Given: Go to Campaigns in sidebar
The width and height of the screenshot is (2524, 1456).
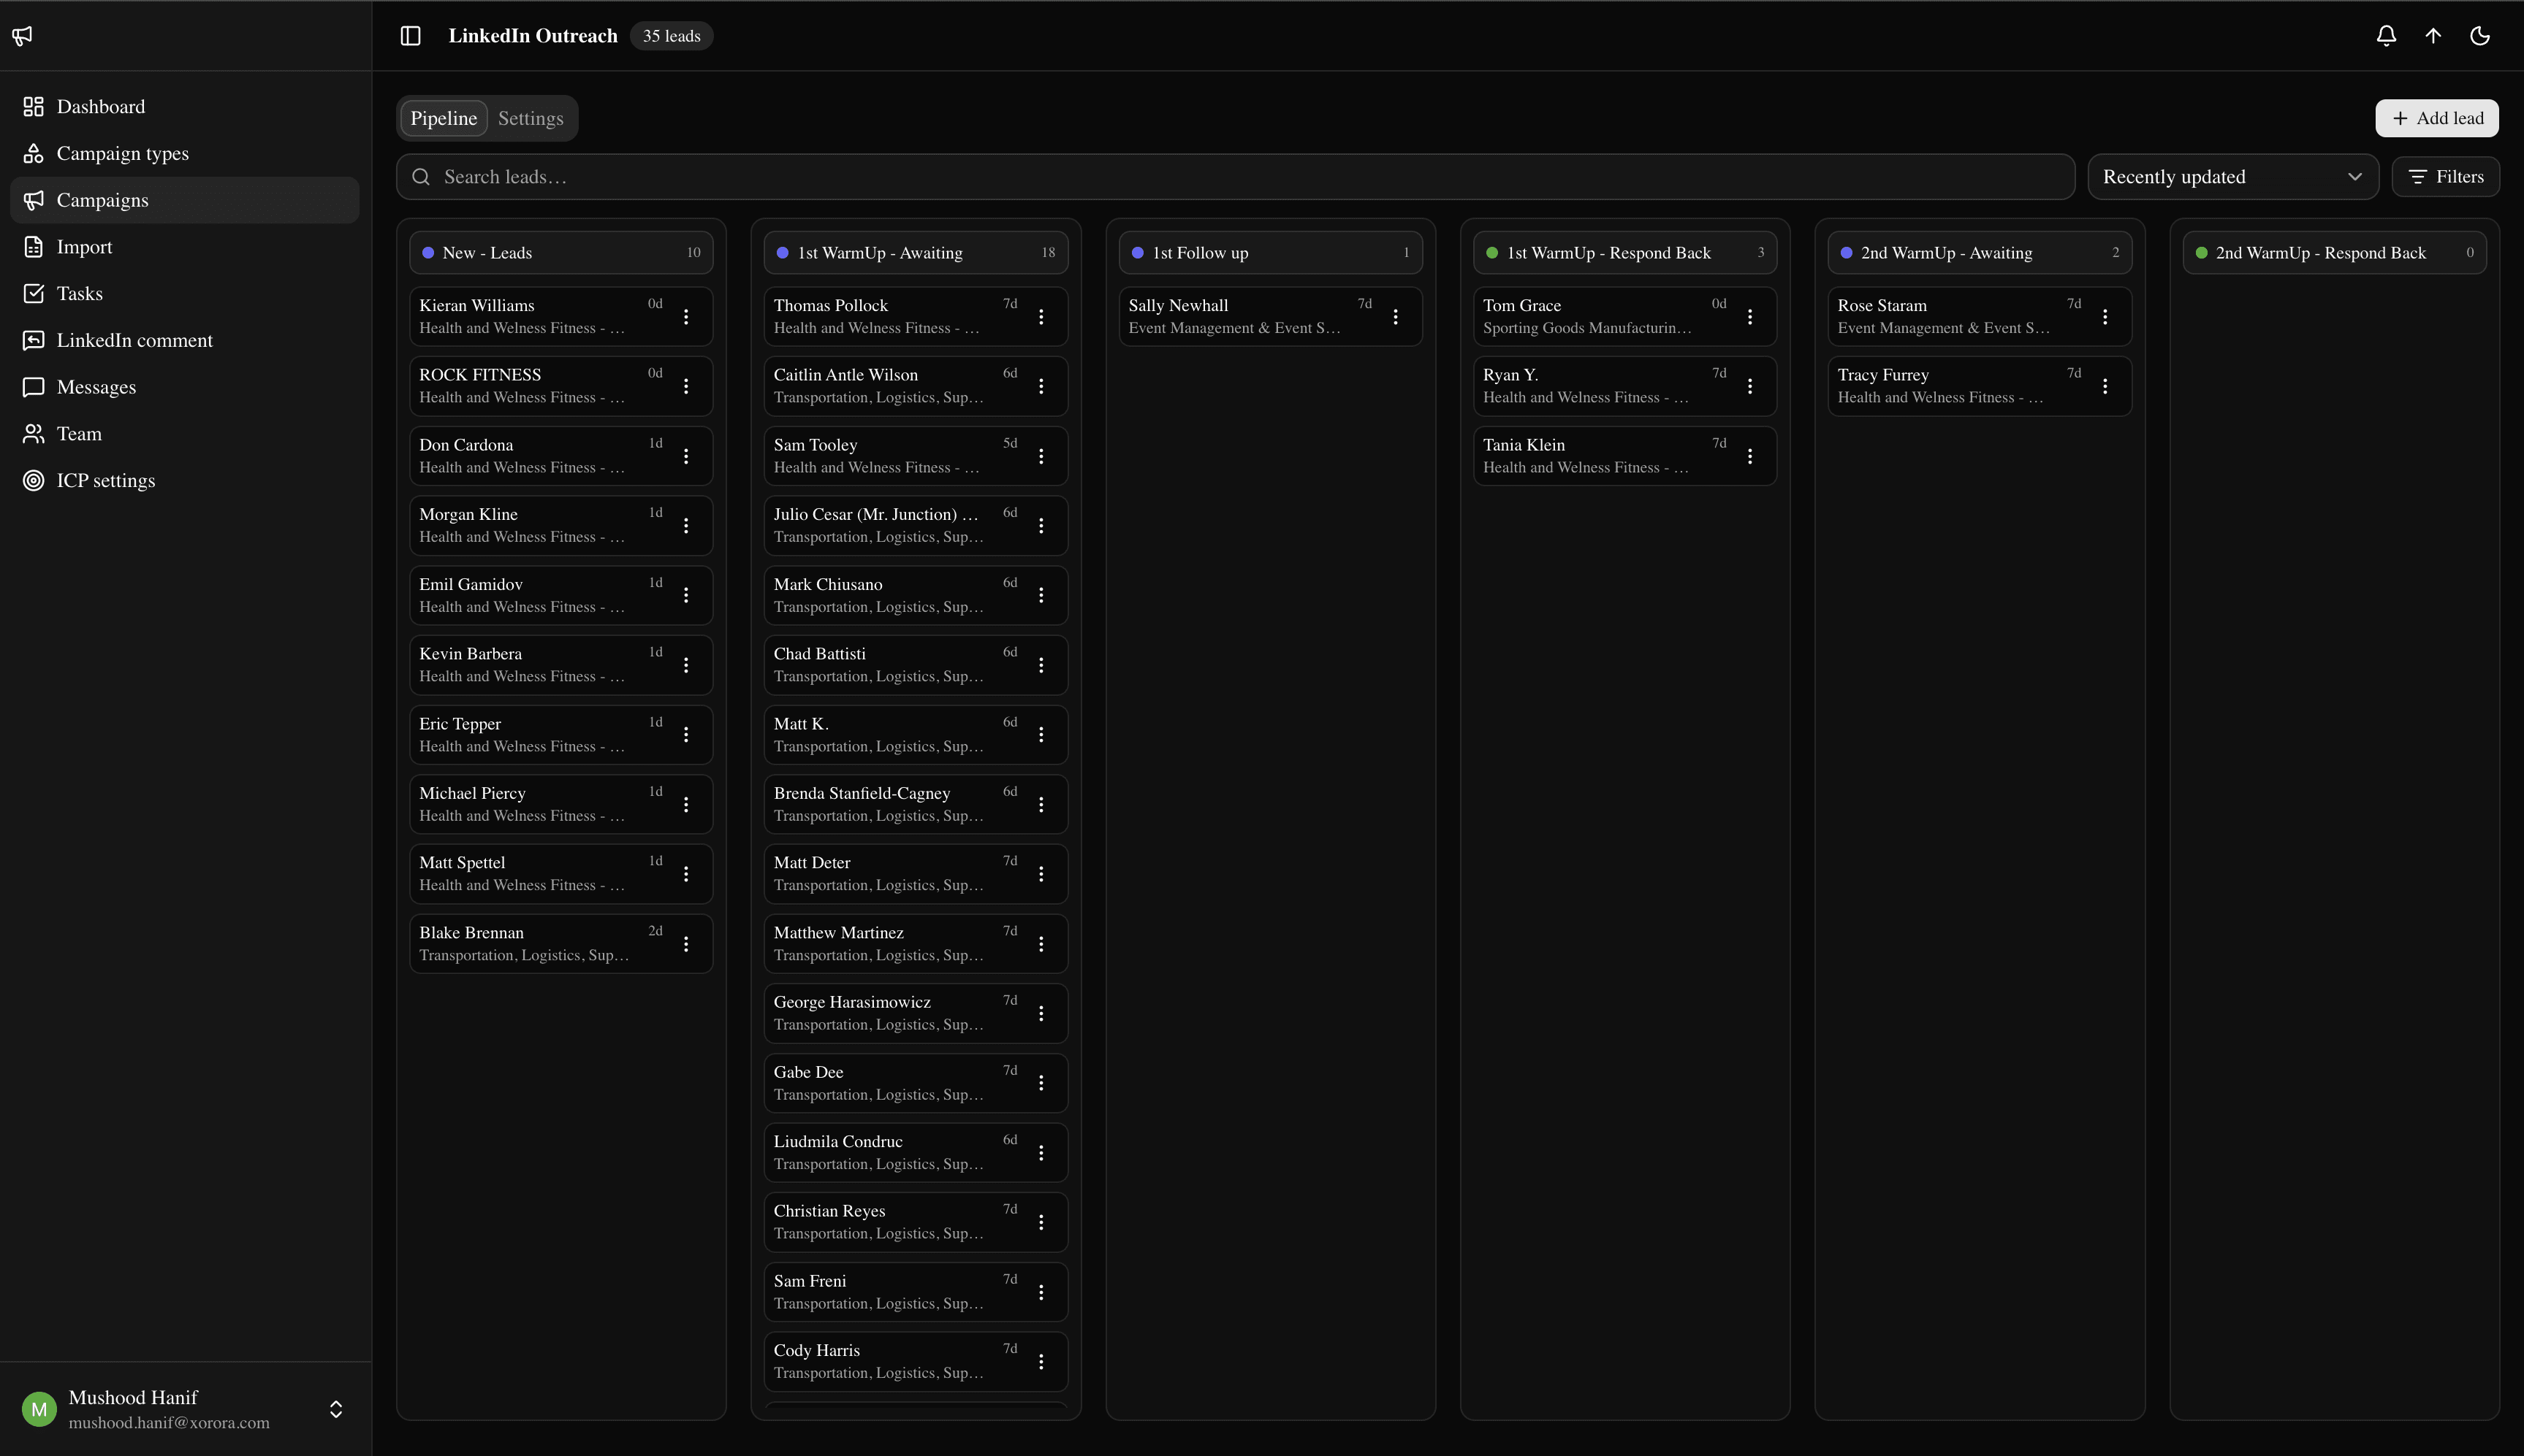Looking at the screenshot, I should [184, 200].
